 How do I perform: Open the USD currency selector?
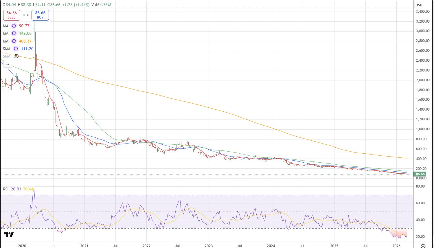(x=419, y=5)
